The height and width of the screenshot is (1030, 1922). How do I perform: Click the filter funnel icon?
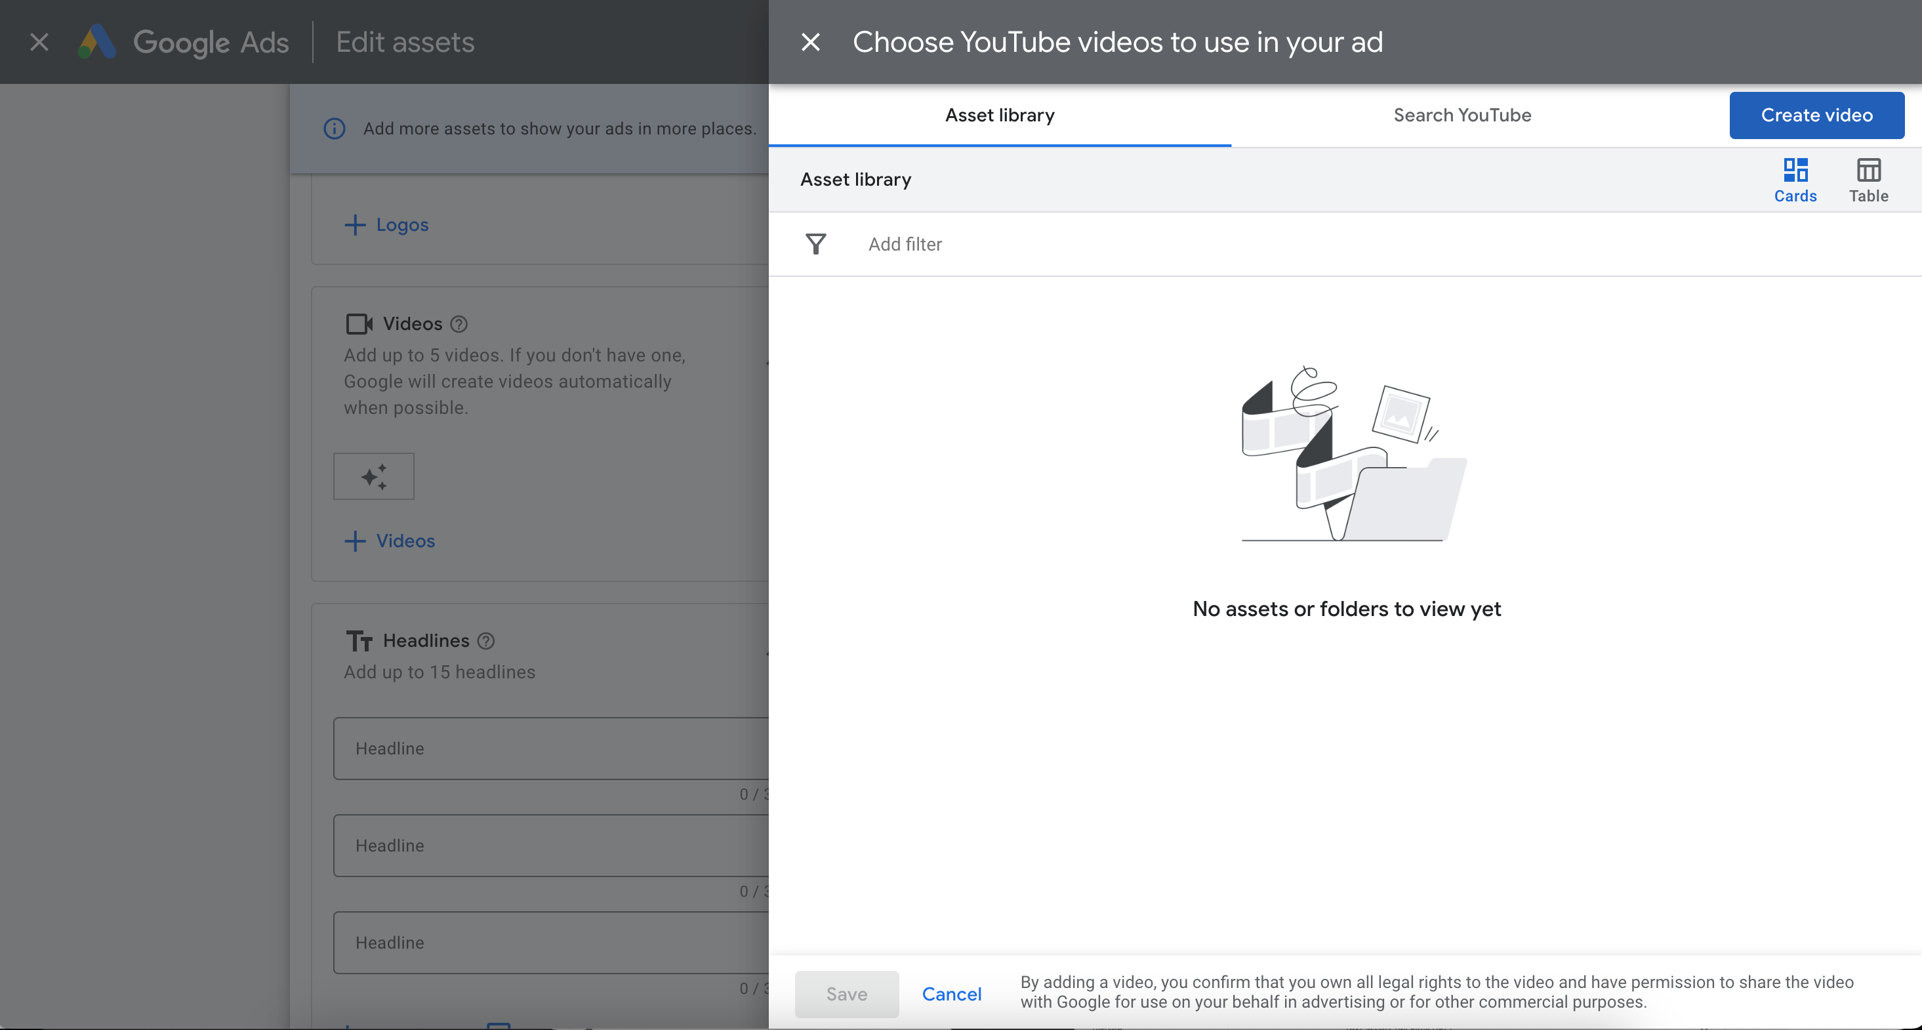tap(815, 244)
